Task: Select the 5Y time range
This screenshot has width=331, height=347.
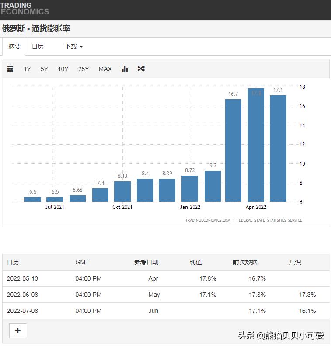Action: 44,69
